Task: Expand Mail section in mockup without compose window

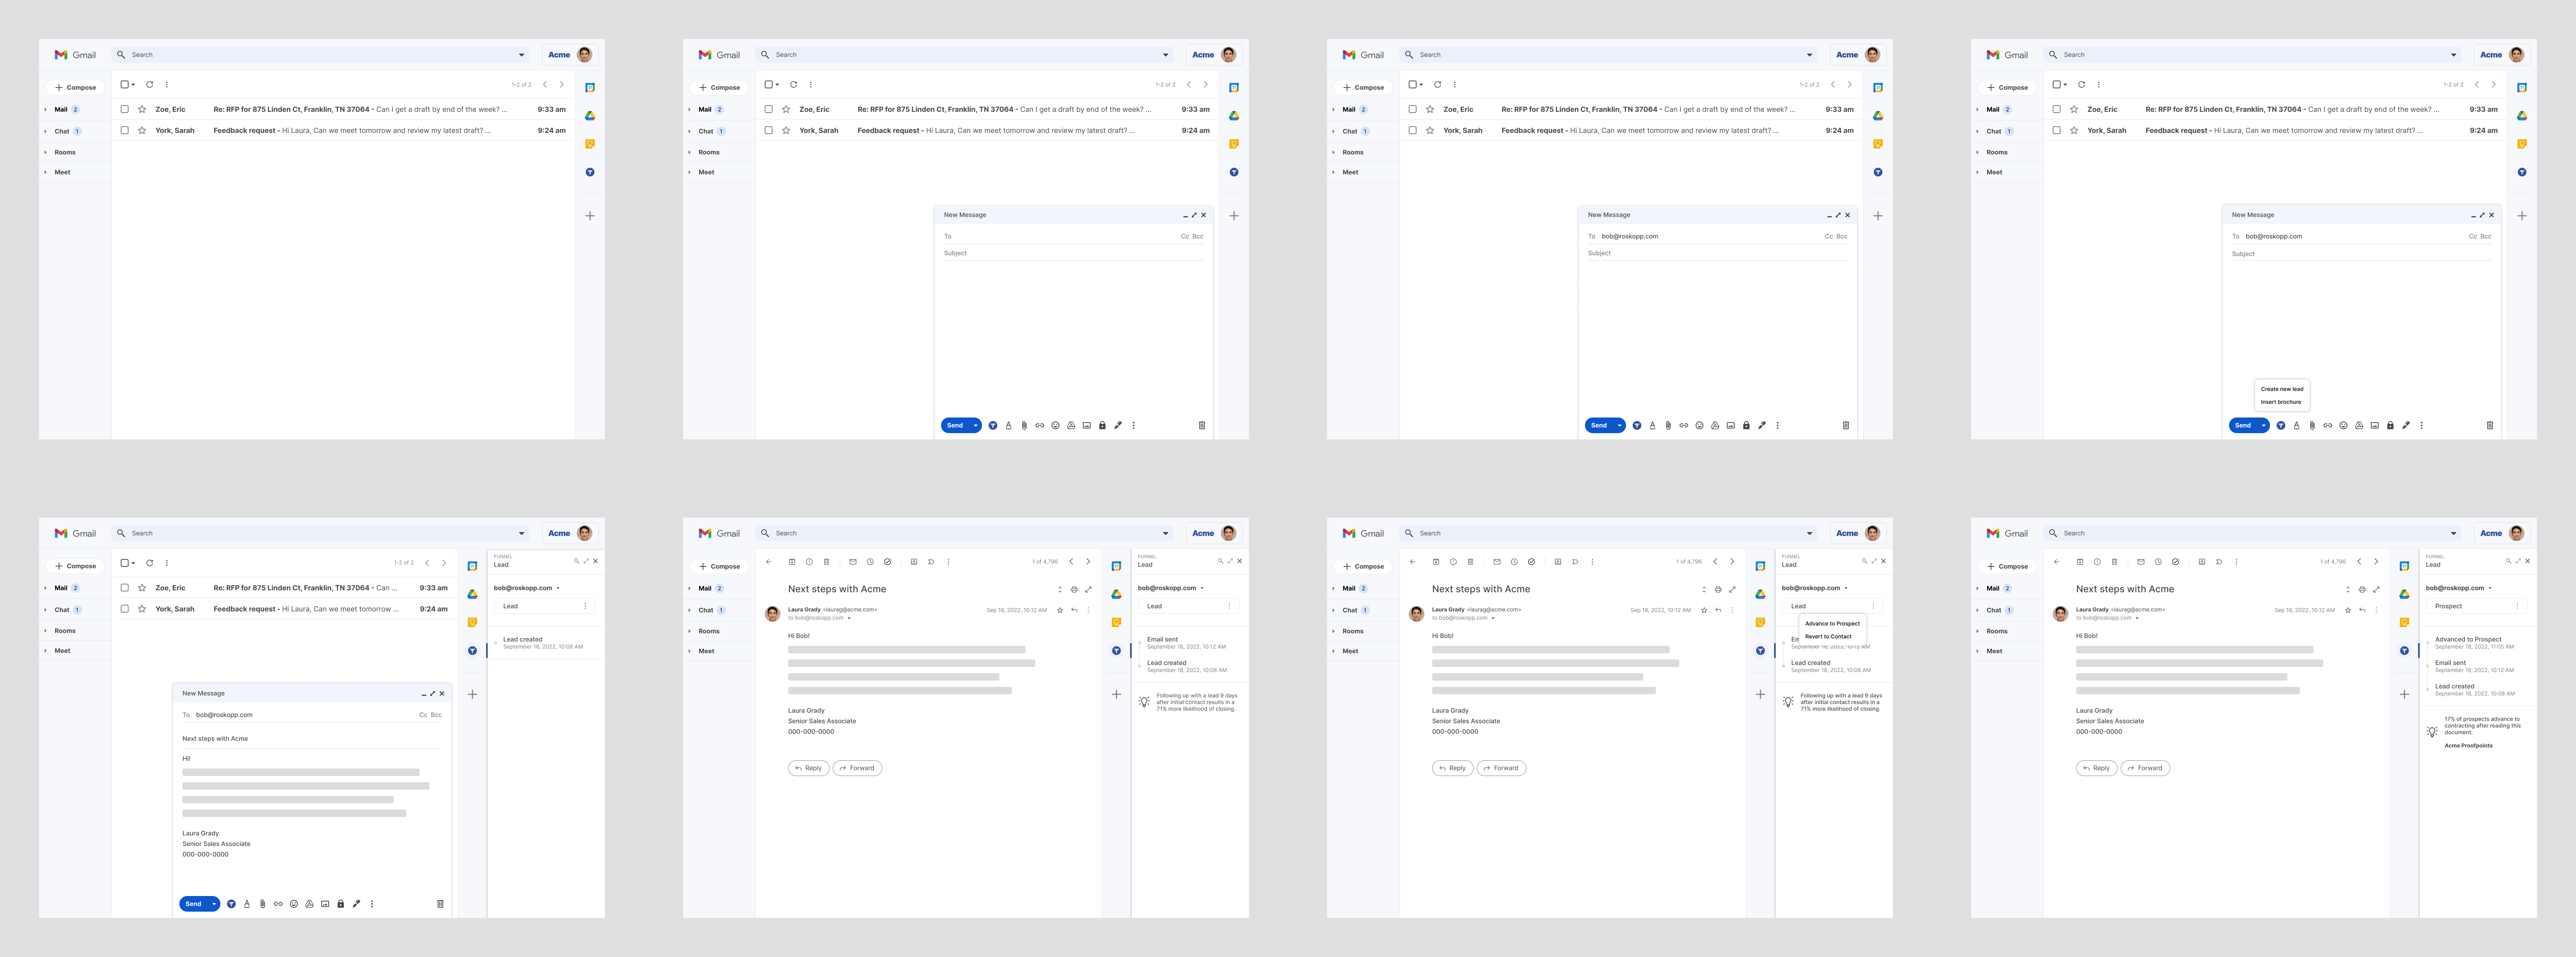Action: pyautogui.click(x=46, y=110)
